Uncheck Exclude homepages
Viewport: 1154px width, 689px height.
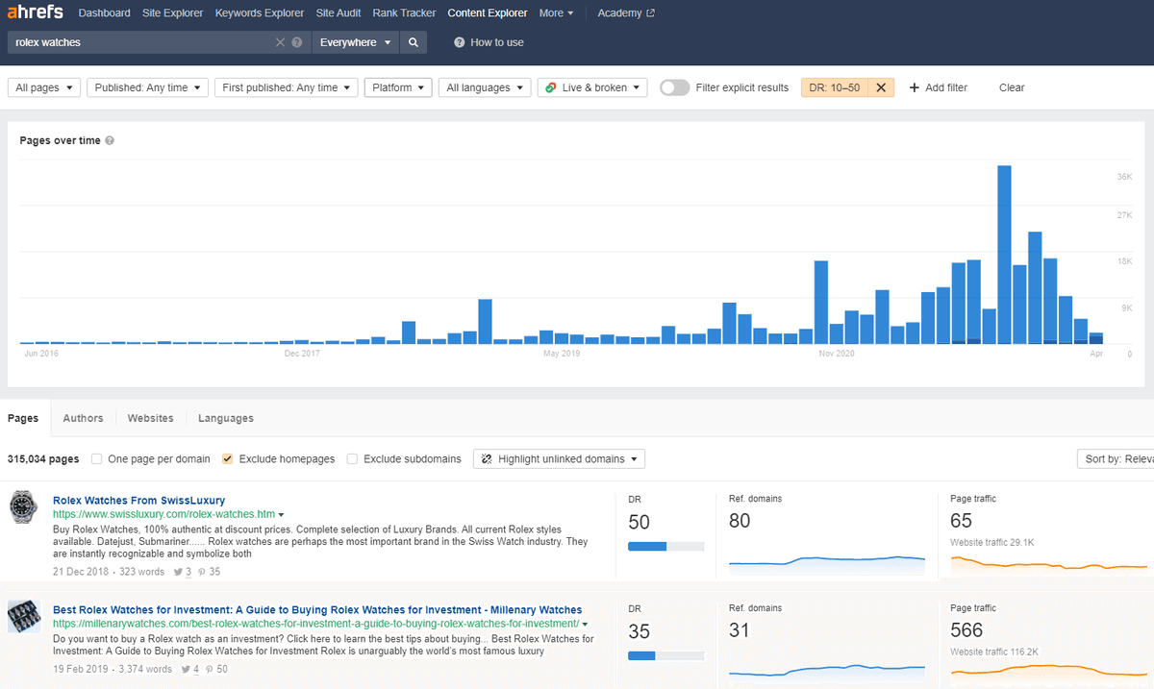[228, 459]
